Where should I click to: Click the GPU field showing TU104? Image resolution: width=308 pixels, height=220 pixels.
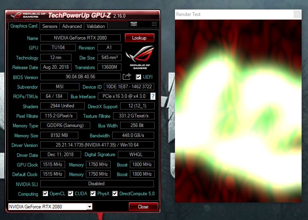[58, 48]
